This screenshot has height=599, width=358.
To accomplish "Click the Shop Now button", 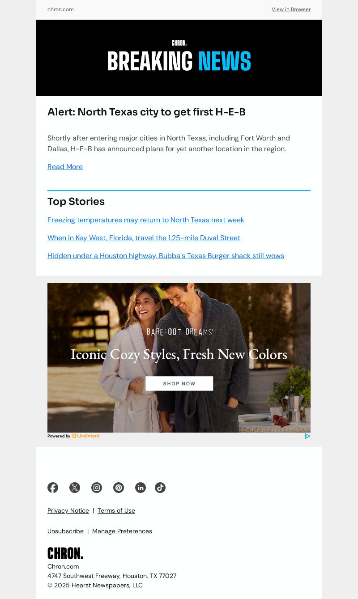I will point(179,383).
